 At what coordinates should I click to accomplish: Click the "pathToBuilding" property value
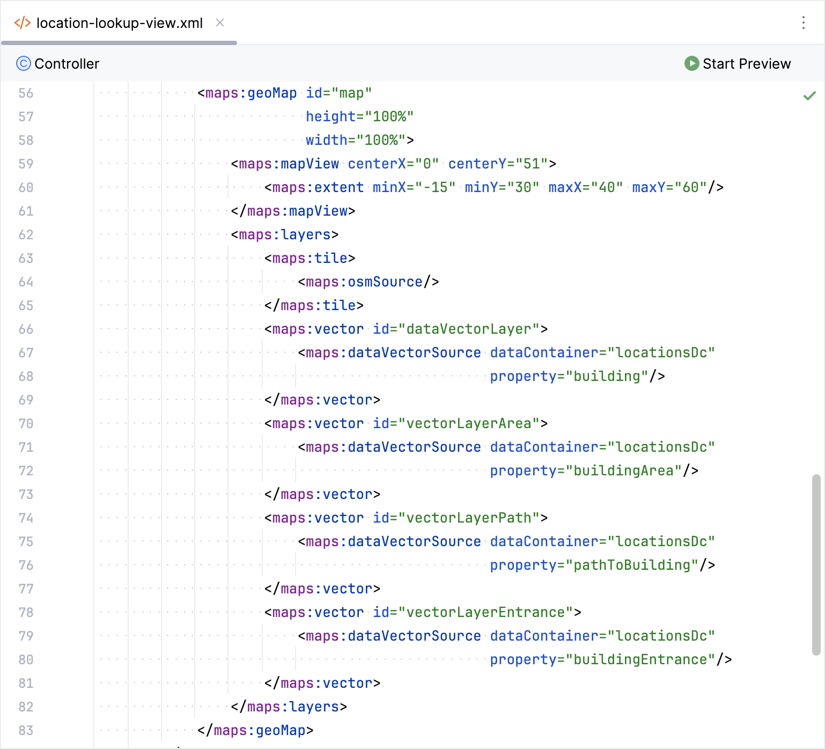coord(632,566)
